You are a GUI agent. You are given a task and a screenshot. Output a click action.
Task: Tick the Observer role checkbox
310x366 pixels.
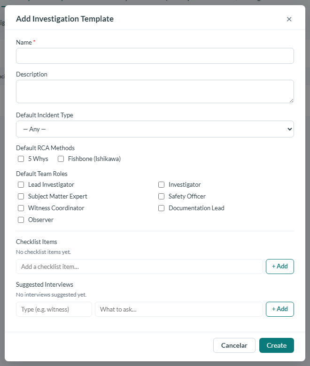pyautogui.click(x=21, y=220)
